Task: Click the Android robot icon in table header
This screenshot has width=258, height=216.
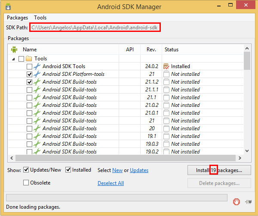Action: 14,50
